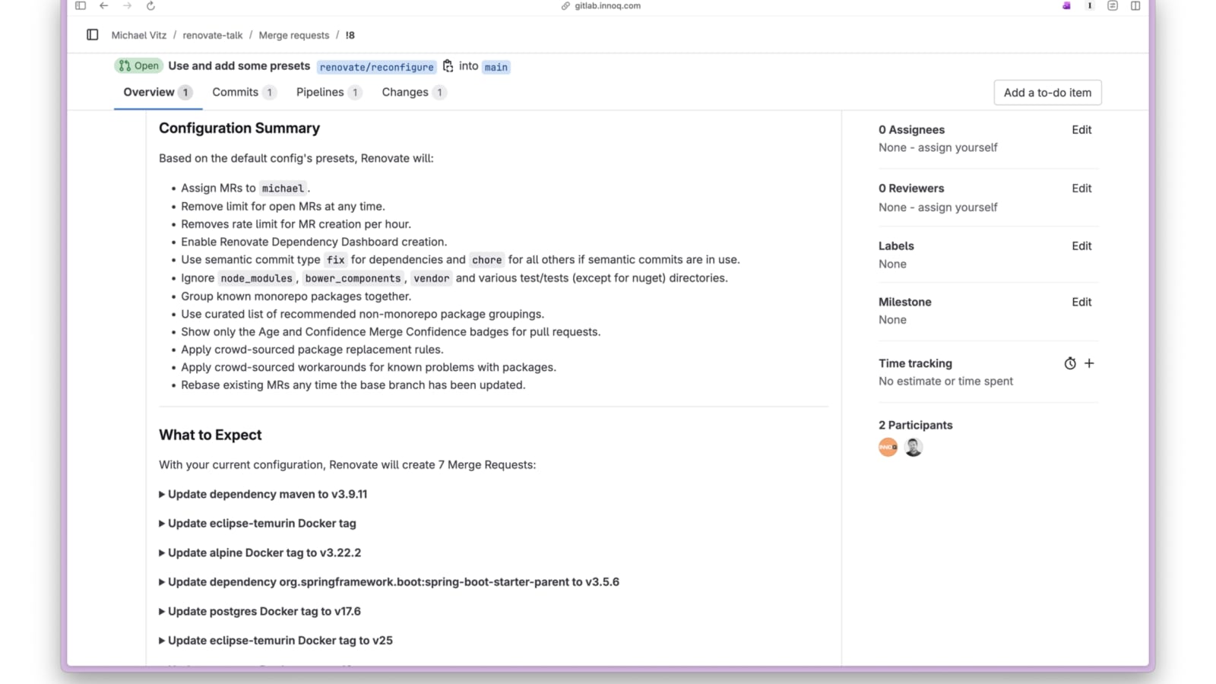The width and height of the screenshot is (1216, 684).
Task: Switch to the Changes tab
Action: [414, 92]
